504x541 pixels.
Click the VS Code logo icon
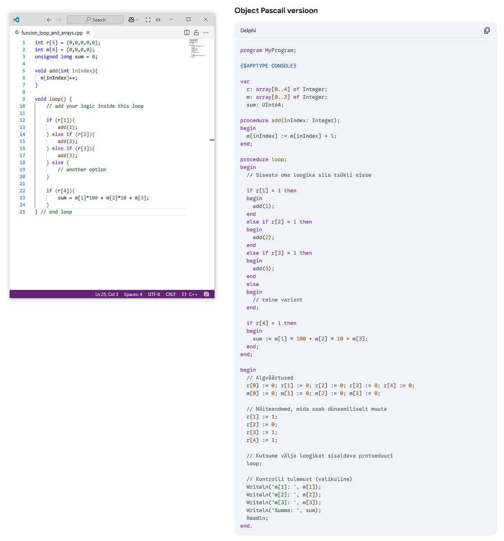point(16,20)
